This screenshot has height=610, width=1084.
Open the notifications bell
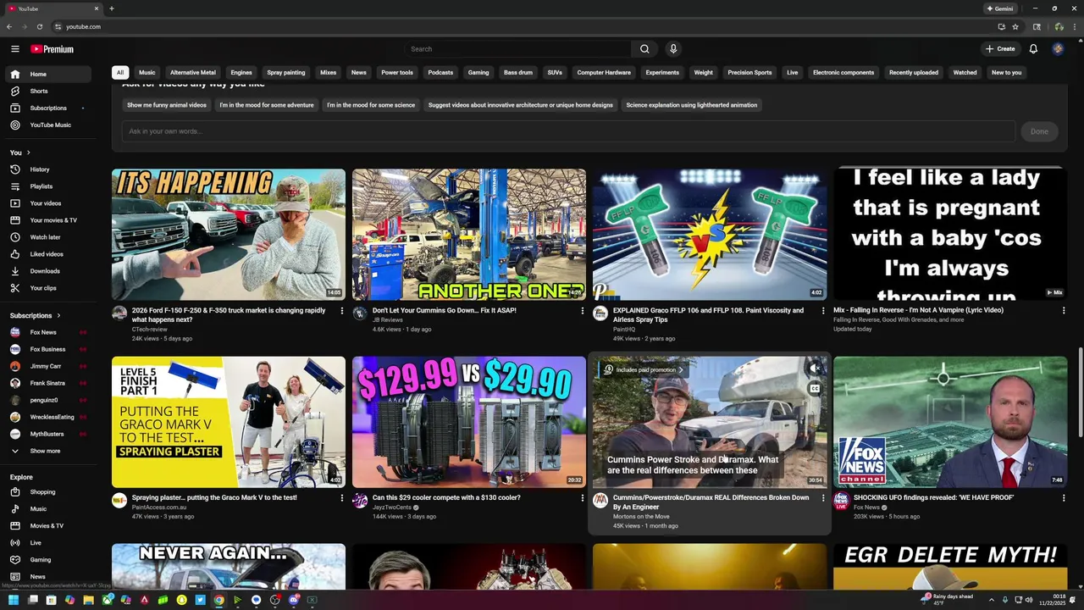click(x=1033, y=49)
